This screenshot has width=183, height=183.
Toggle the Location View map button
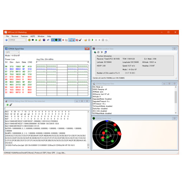(x=60, y=40)
